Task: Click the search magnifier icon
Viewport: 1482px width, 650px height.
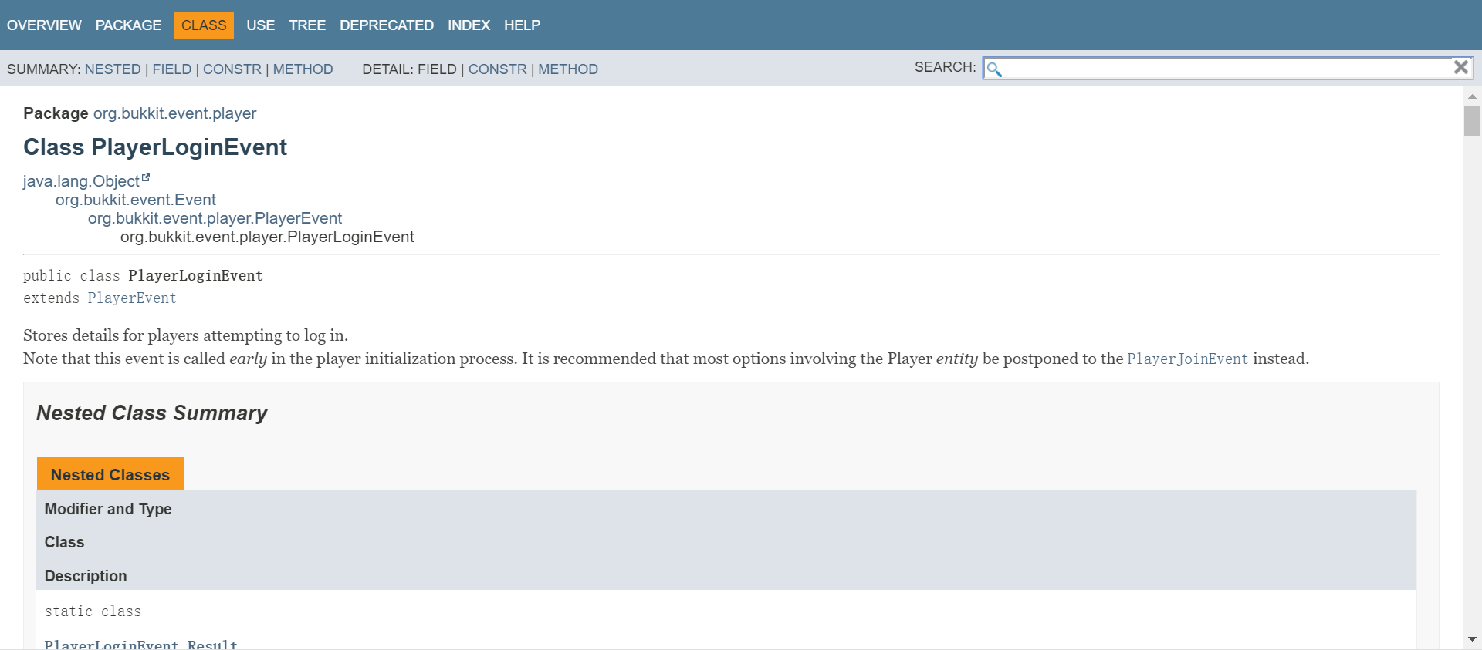Action: pos(994,69)
